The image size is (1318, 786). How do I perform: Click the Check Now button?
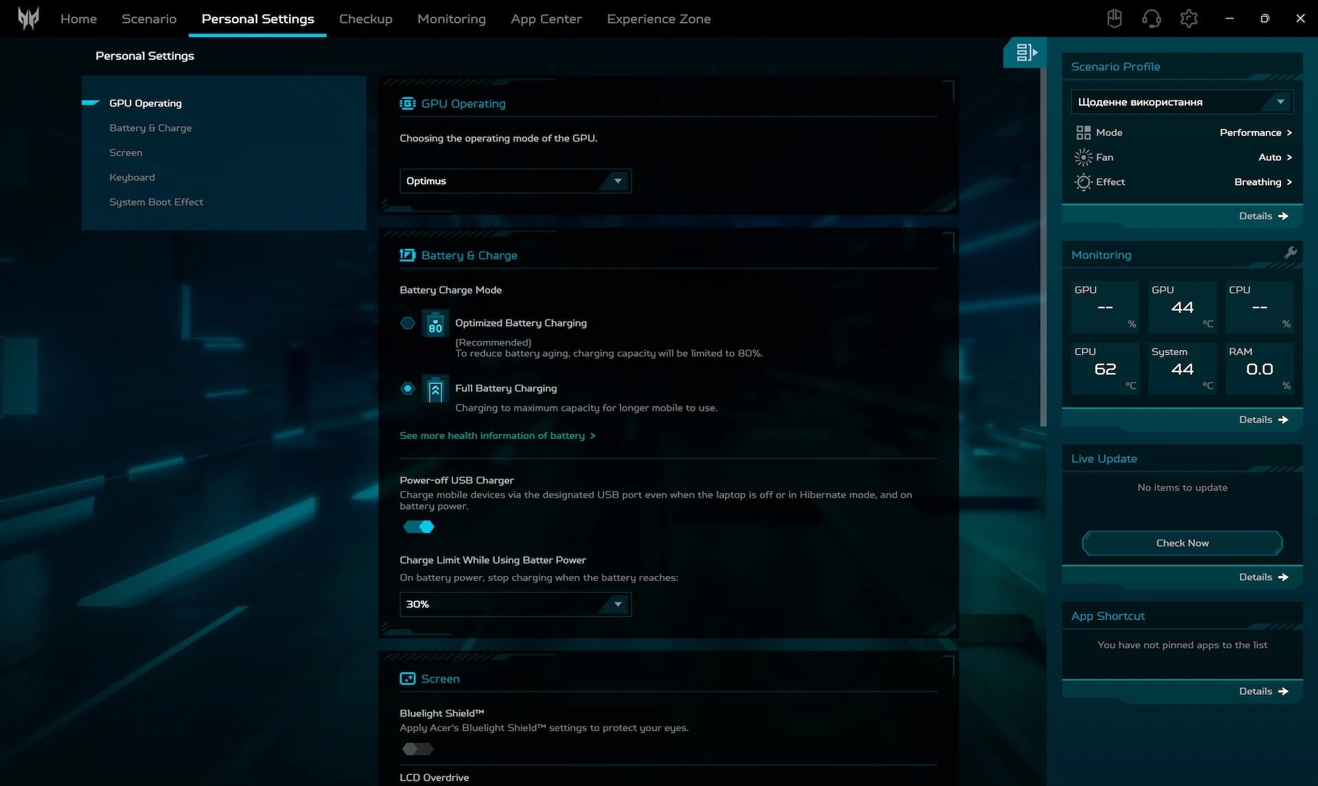1182,543
